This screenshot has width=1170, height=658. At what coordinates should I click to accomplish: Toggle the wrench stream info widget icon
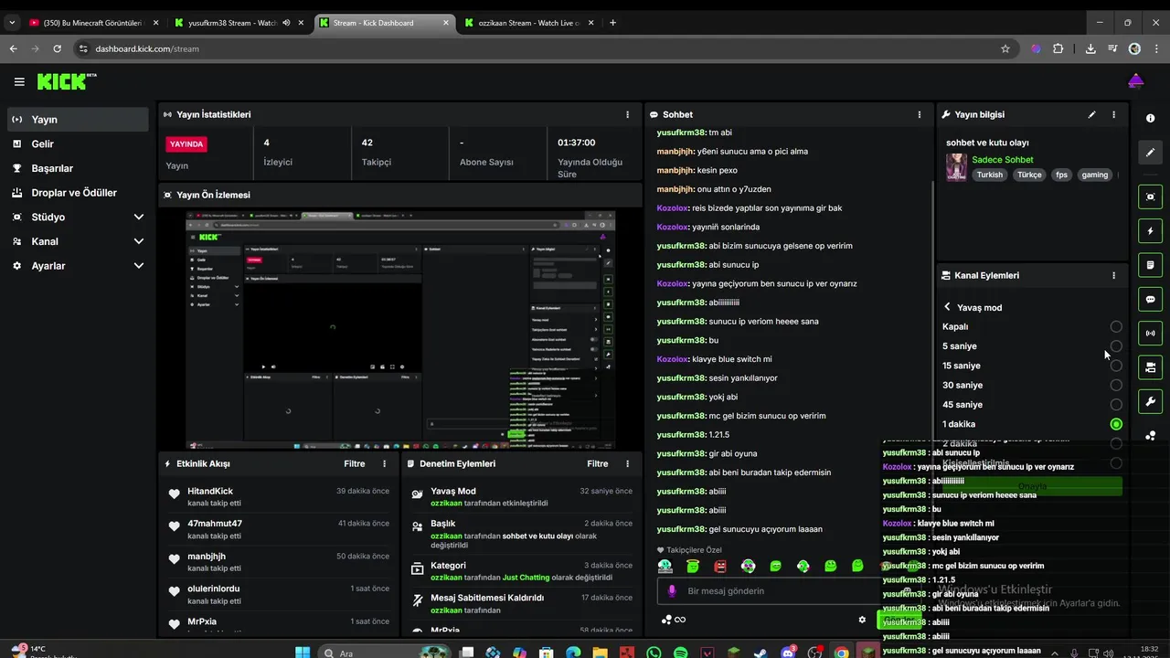pos(1150,401)
